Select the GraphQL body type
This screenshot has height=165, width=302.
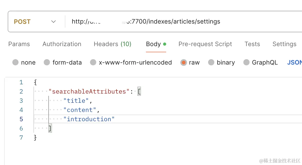246,63
